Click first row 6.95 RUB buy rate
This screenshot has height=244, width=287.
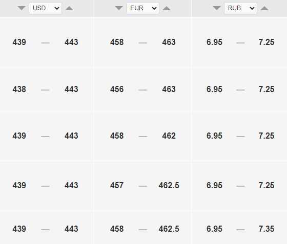pos(214,42)
